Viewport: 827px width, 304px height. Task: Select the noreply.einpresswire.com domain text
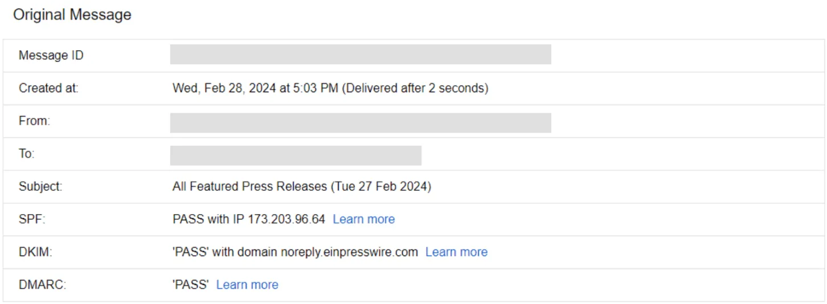pyautogui.click(x=349, y=252)
